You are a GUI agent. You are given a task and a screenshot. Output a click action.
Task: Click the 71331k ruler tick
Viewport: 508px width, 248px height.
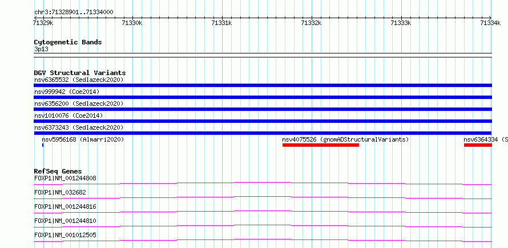221,23
